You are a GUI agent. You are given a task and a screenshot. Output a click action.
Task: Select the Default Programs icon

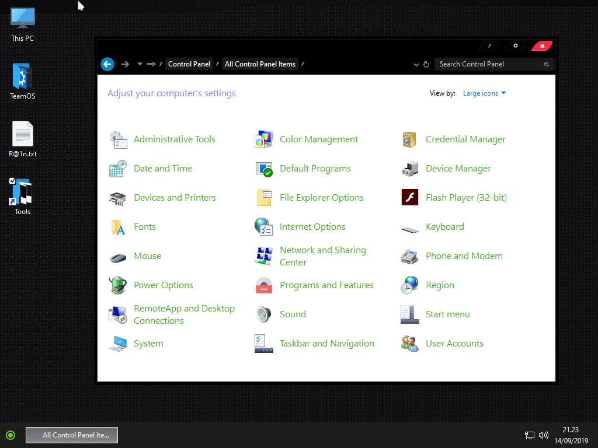click(x=264, y=169)
